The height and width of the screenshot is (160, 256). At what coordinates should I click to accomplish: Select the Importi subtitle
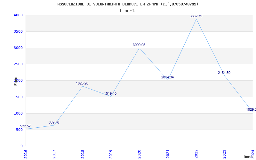coord(128,11)
